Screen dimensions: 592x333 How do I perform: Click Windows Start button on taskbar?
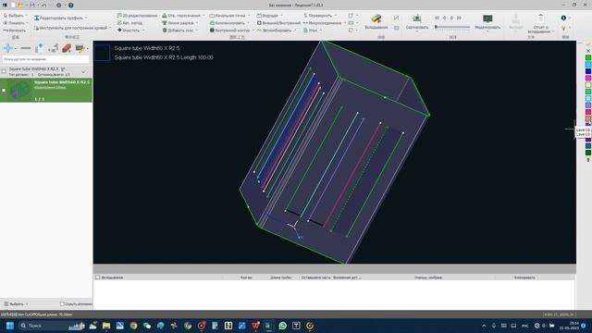[10, 326]
